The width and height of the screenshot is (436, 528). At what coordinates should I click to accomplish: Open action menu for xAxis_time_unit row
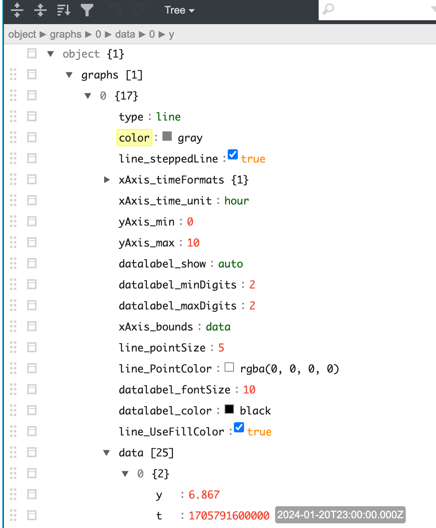click(32, 200)
